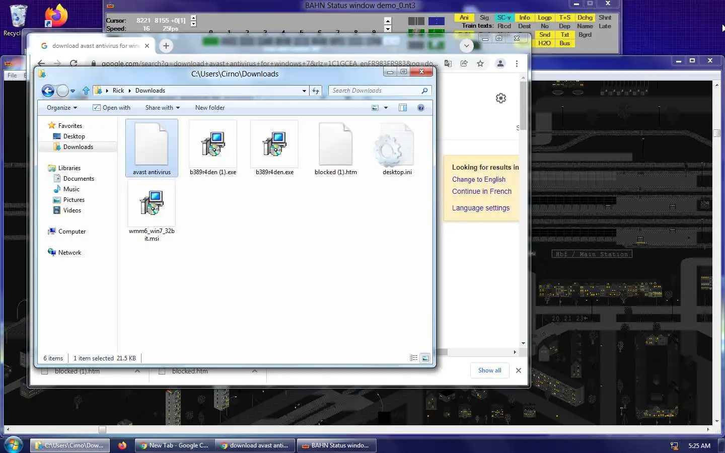Create a New folder
Viewport: 725px width, 453px height.
coord(210,108)
